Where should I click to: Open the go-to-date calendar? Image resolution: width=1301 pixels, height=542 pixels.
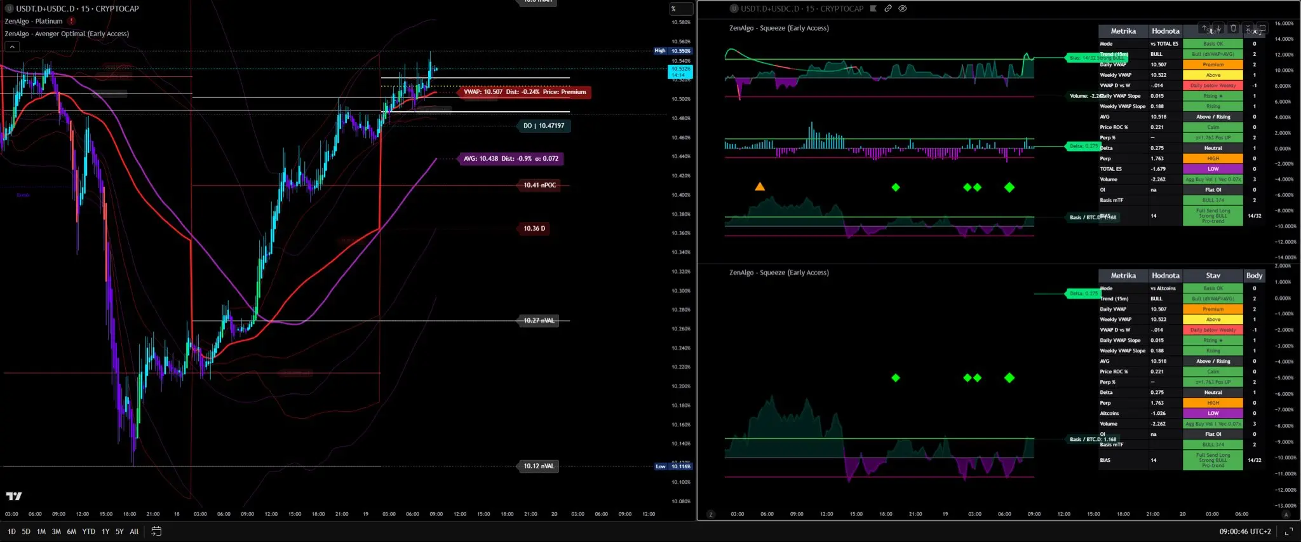click(x=156, y=531)
